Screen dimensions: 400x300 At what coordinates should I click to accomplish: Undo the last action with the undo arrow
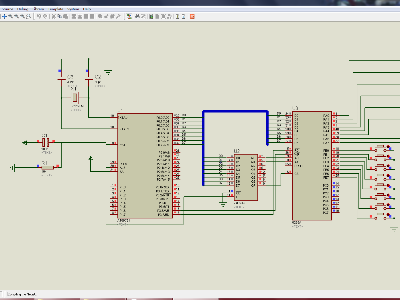click(x=39, y=16)
